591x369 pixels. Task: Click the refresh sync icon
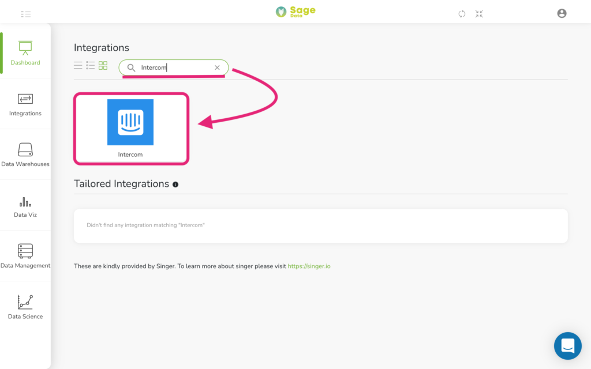coord(462,14)
